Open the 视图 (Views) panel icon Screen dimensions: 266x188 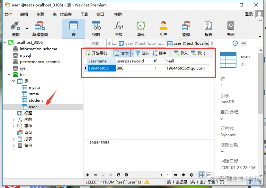pos(96,28)
